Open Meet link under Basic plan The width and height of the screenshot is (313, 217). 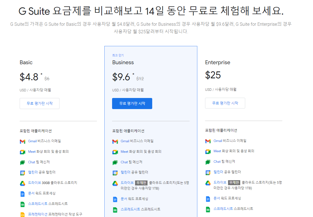click(x=32, y=151)
